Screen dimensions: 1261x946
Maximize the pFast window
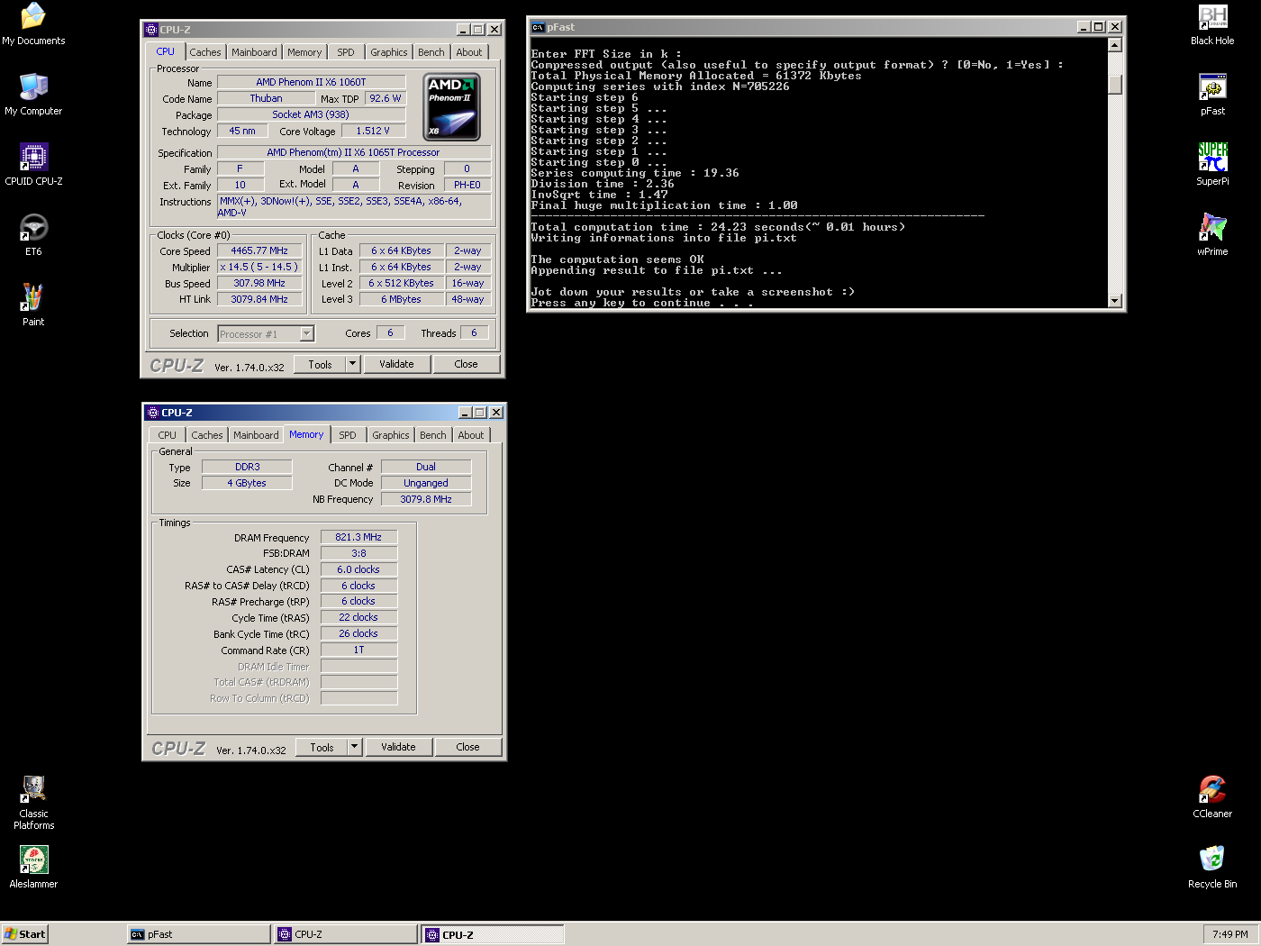(1099, 27)
